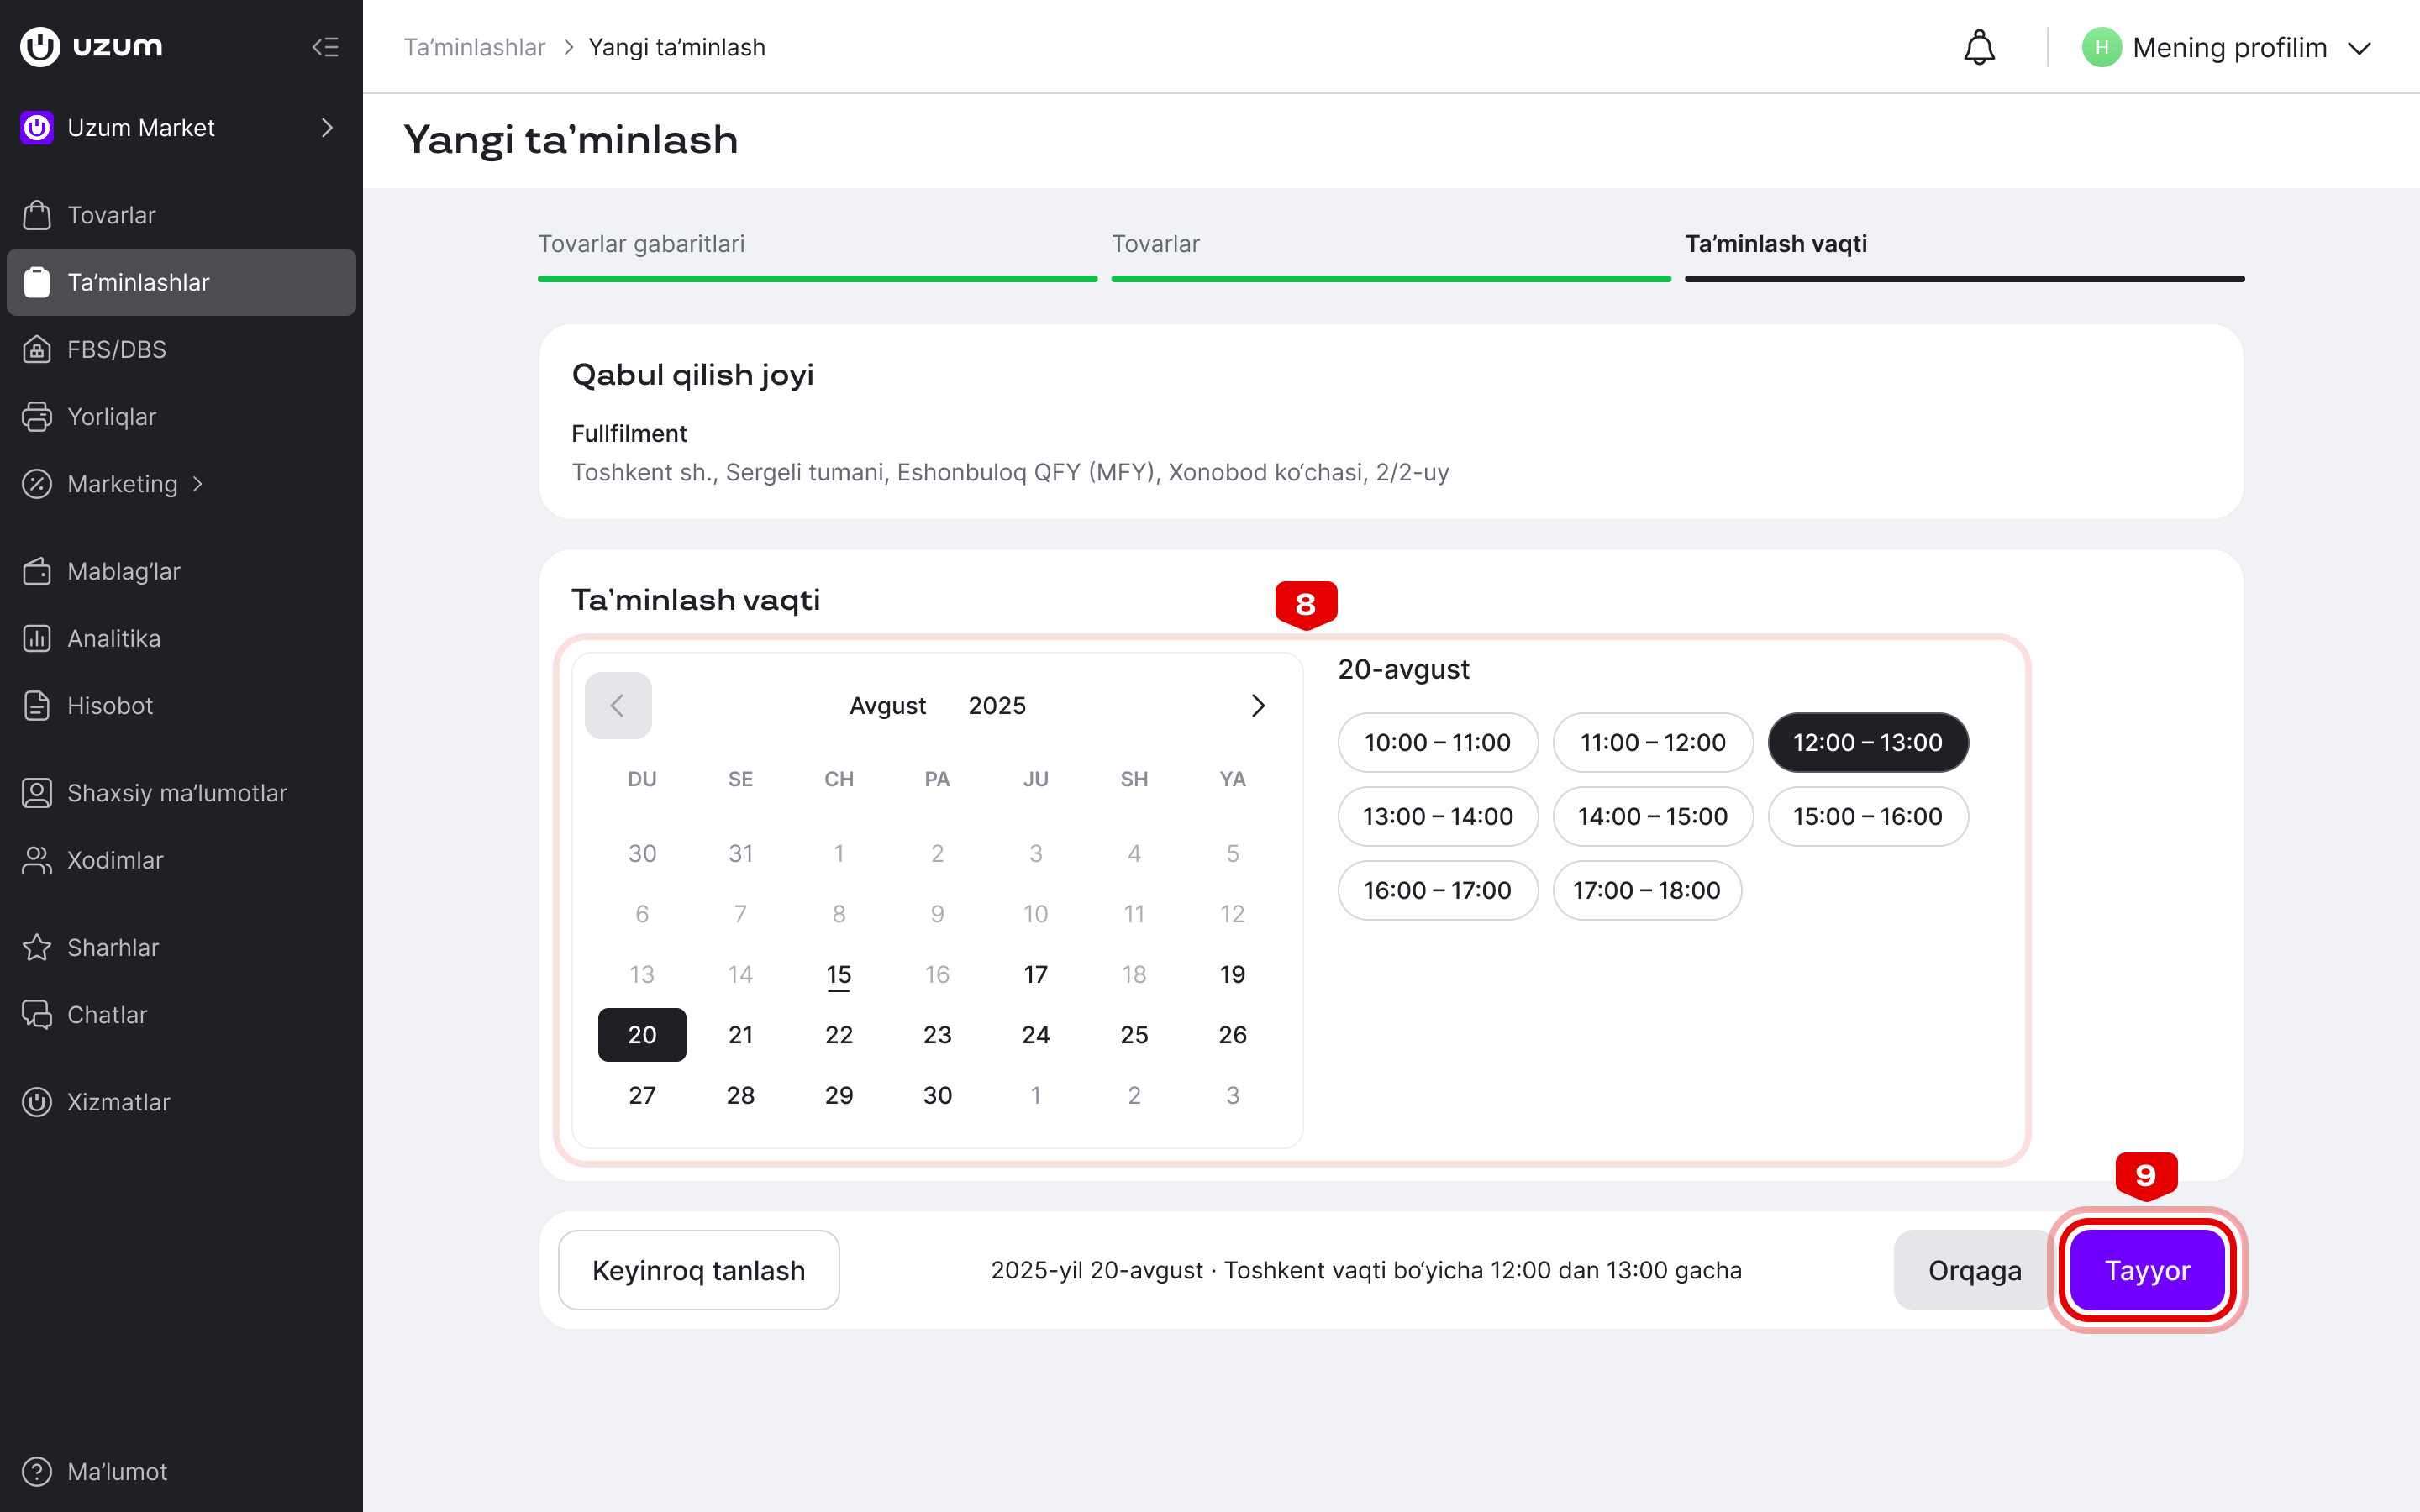The width and height of the screenshot is (2420, 1512).
Task: Open notifications bell icon
Action: click(1979, 47)
